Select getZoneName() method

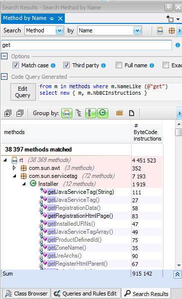[x=67, y=248]
